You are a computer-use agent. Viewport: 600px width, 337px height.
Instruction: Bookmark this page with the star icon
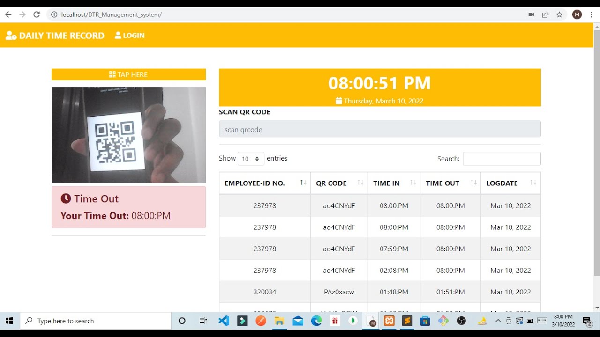point(559,15)
